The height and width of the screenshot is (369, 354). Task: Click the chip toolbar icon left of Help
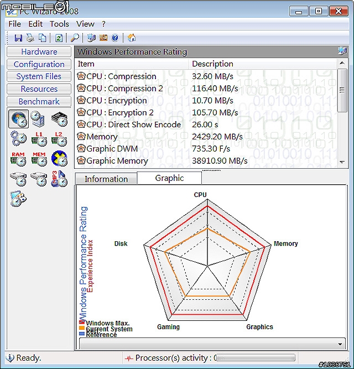pyautogui.click(x=103, y=38)
